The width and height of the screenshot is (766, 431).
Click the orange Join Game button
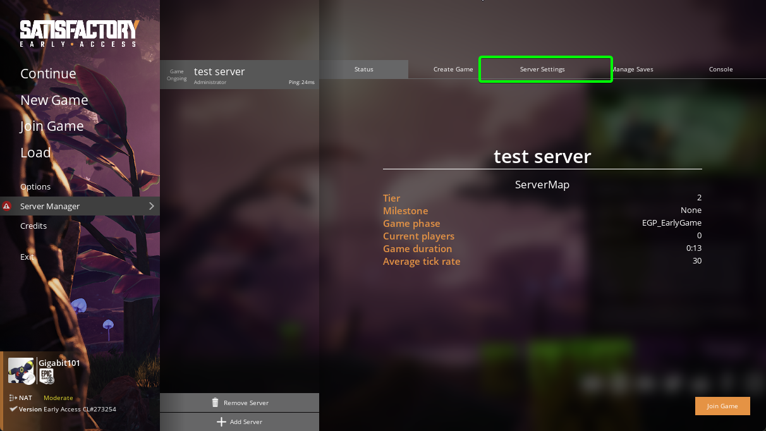[722, 406]
